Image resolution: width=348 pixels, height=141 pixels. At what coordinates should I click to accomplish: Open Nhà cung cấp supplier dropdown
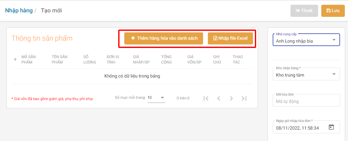[306, 40]
